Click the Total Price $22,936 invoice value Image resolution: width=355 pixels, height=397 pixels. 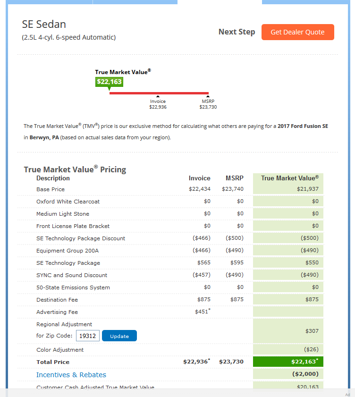[196, 362]
